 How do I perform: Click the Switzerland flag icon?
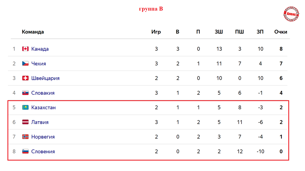25,78
